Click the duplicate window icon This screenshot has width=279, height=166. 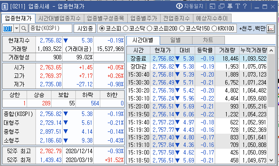click(x=221, y=6)
